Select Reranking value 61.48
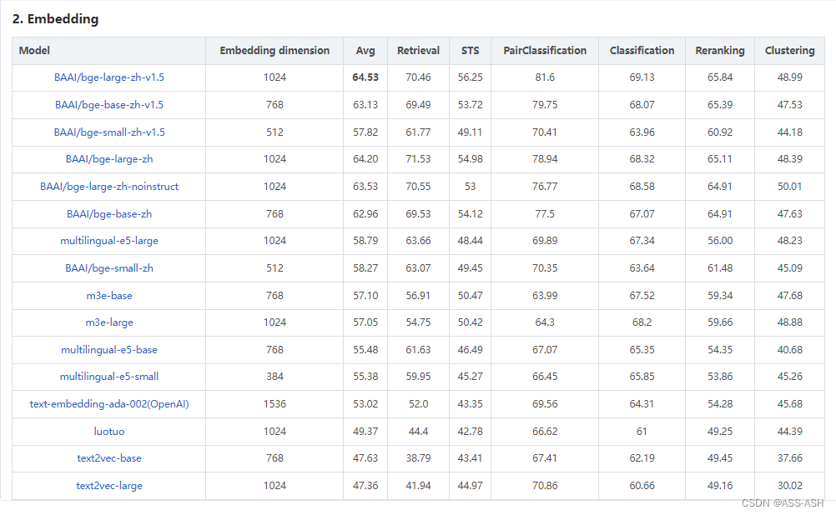 click(x=720, y=267)
